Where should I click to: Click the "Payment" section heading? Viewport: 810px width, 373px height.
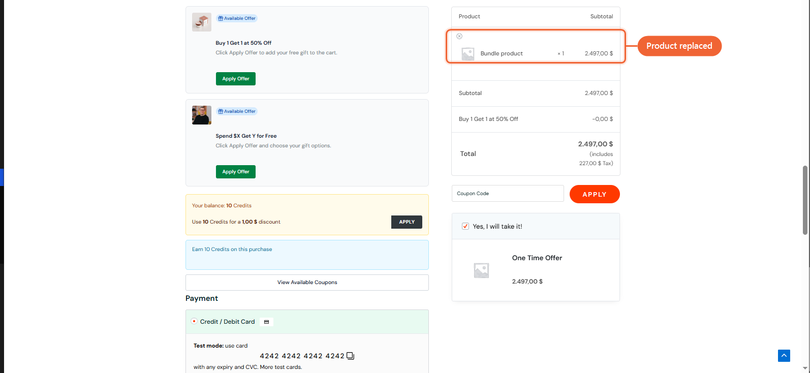point(202,298)
